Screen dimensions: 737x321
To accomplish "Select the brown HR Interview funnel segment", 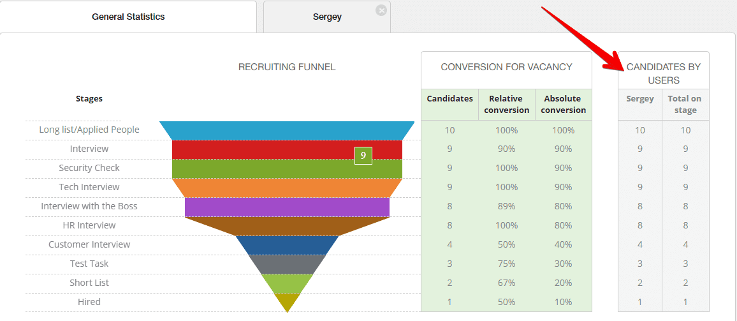I will tap(287, 226).
